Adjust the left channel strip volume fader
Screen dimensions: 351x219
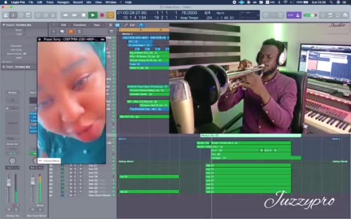point(9,183)
